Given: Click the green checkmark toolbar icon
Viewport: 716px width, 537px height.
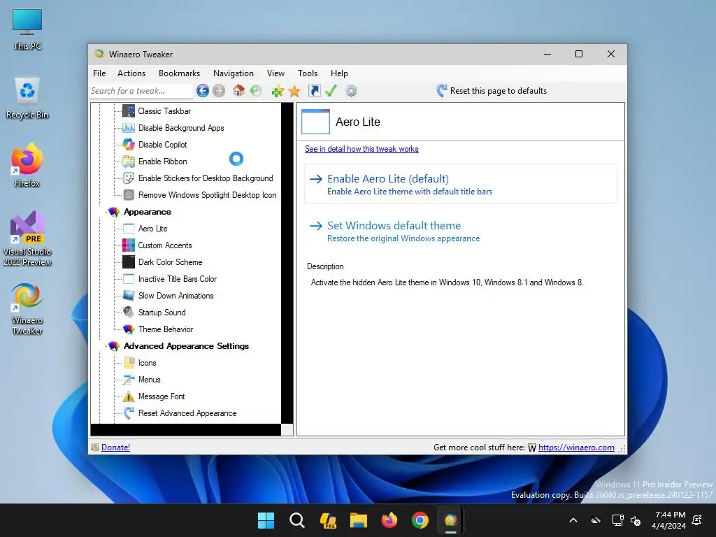Looking at the screenshot, I should (331, 91).
